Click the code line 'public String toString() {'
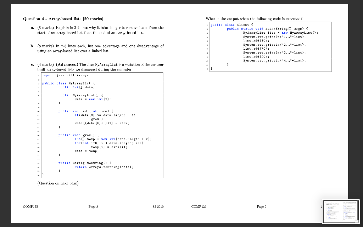 coord(85,163)
